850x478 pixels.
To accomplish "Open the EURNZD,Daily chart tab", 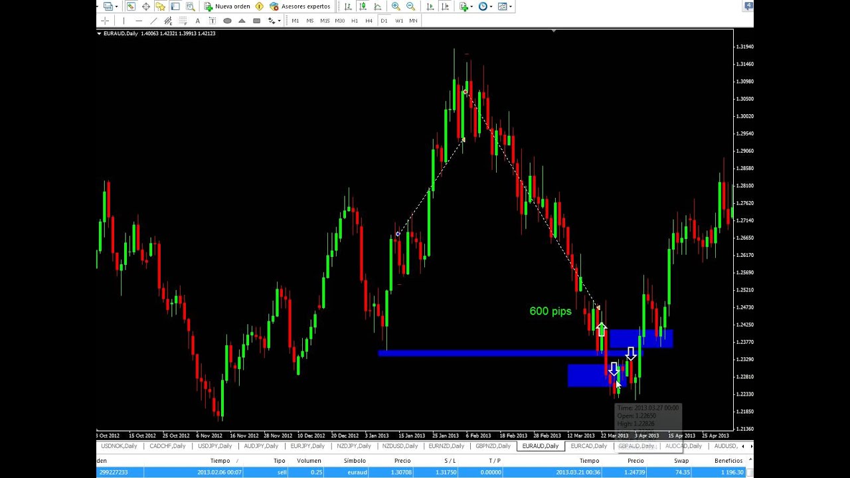I will 446,446.
